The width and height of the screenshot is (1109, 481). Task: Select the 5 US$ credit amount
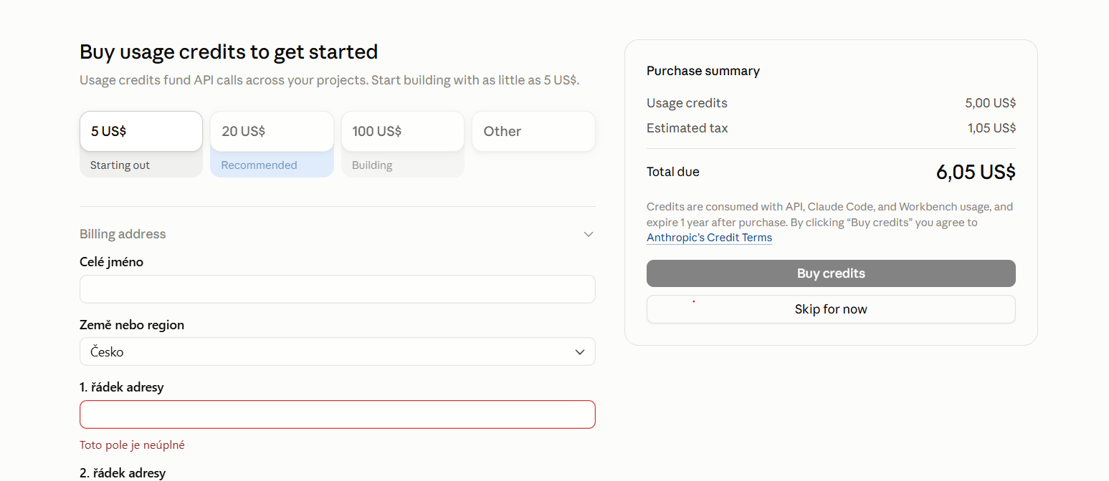click(x=141, y=131)
